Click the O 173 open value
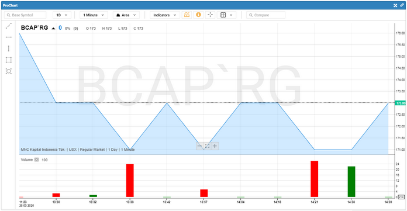 tap(91, 28)
